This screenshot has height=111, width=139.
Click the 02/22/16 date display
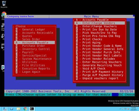point(126,91)
